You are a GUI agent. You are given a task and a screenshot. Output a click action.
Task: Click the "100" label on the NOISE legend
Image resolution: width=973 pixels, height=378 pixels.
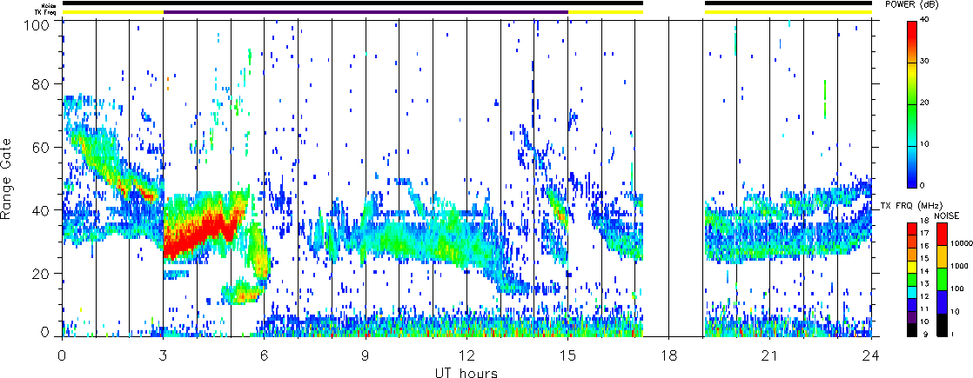click(957, 288)
